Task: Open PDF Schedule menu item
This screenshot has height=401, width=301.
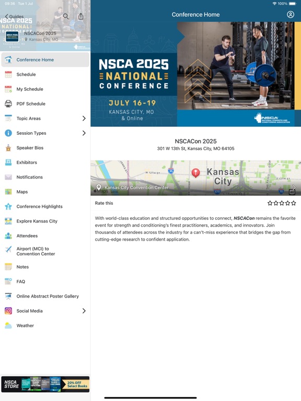Action: [x=45, y=103]
